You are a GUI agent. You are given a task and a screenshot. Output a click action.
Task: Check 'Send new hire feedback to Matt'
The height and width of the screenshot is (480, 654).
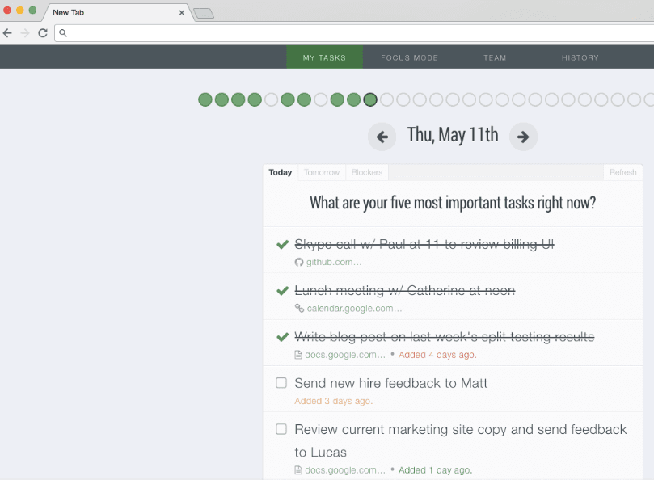click(281, 383)
